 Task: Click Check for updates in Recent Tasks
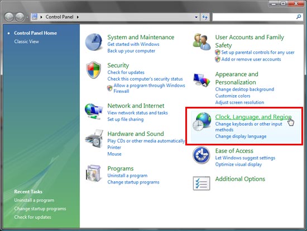[33, 217]
